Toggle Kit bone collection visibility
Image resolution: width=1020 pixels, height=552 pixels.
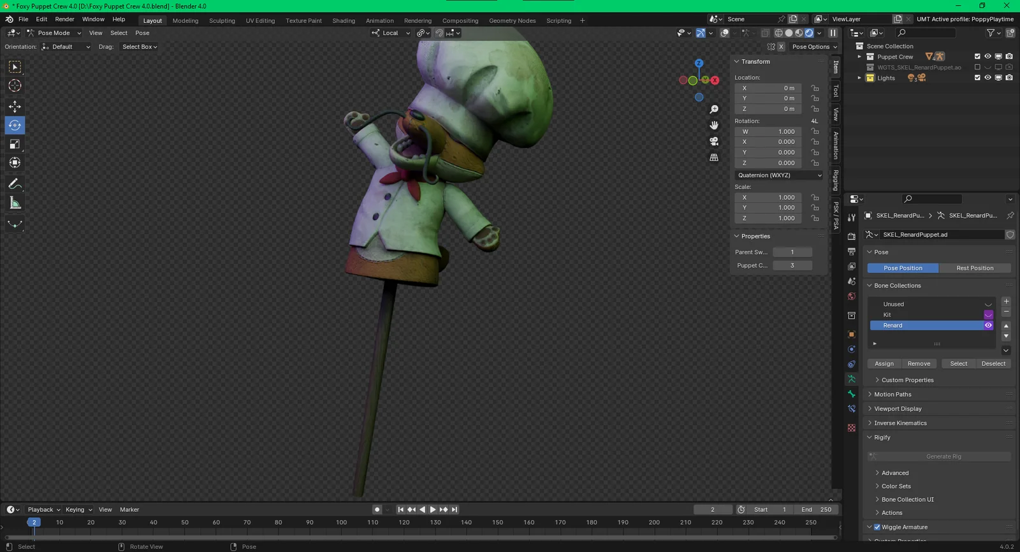[988, 315]
